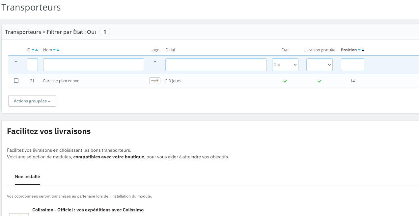
Task: Sort ID column ascending arrow
Action: click(x=37, y=50)
